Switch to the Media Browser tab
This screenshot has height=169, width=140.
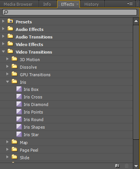[18, 4]
